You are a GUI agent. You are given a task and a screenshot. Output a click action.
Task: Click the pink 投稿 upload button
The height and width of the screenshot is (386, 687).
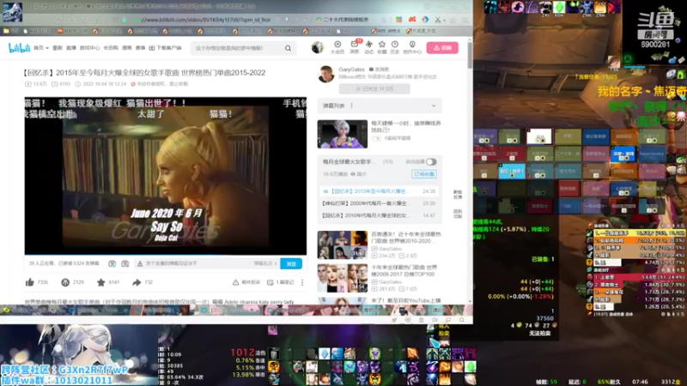coord(442,48)
